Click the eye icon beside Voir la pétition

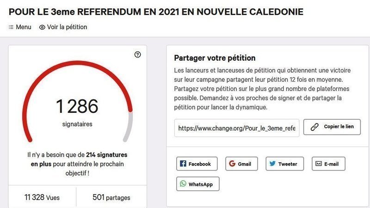click(x=42, y=27)
